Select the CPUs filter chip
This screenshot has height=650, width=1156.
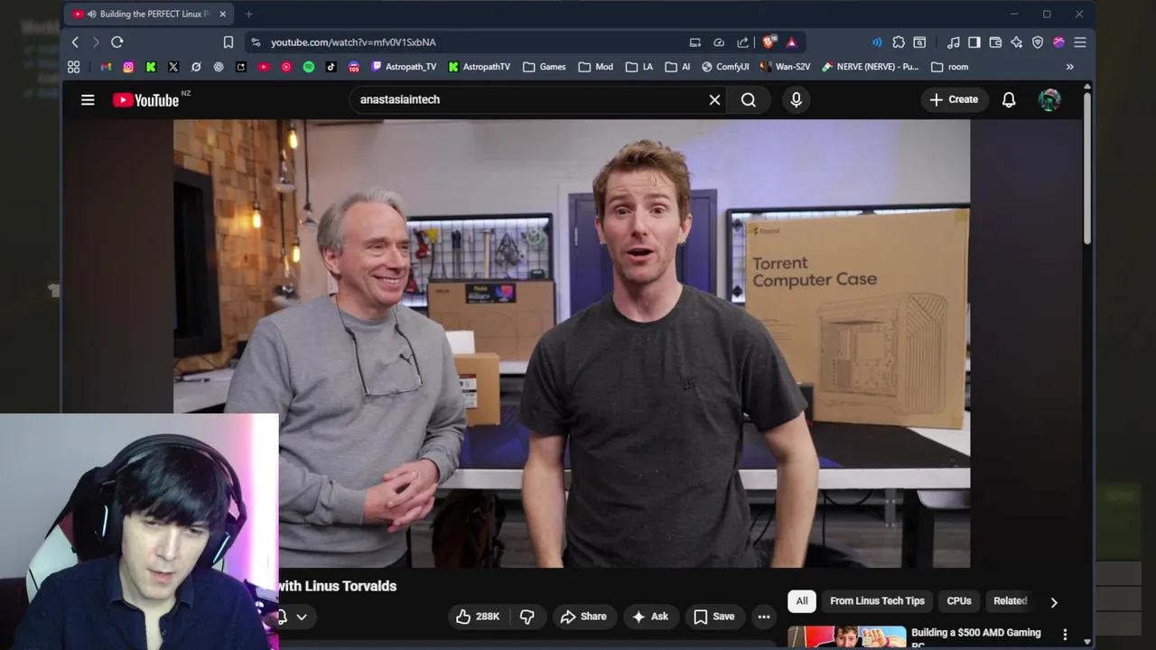(959, 601)
